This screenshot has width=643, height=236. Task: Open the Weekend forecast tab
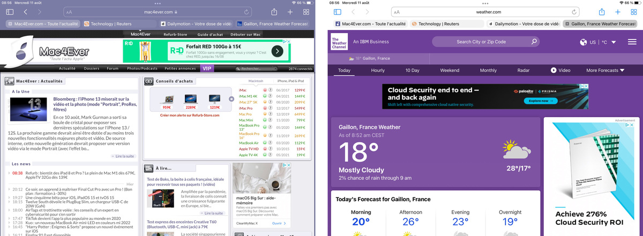(x=450, y=70)
